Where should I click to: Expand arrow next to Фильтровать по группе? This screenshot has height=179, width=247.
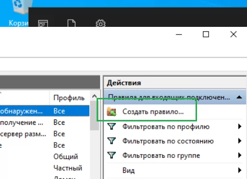pos(240,155)
